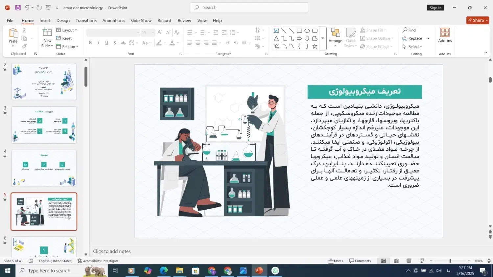Copy the selection using the Copy icon

click(x=24, y=38)
